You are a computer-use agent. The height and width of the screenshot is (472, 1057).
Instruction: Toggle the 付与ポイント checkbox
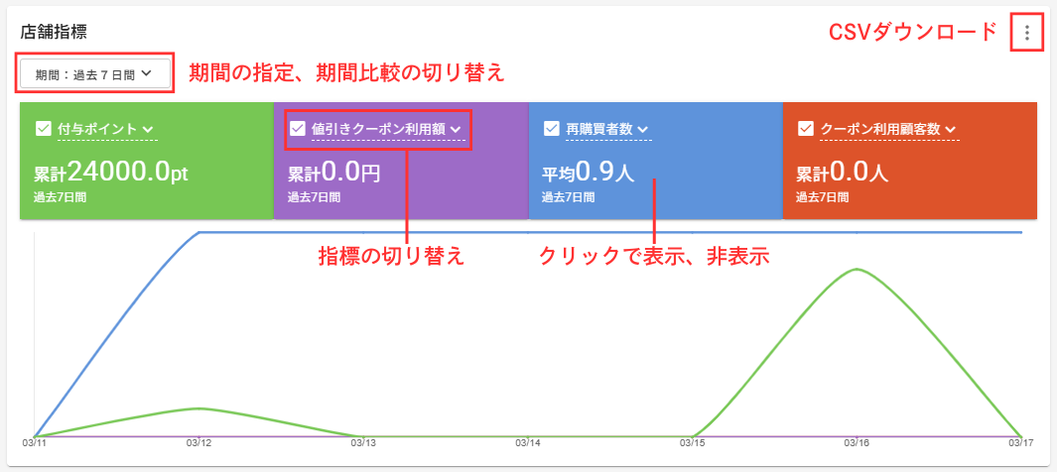pyautogui.click(x=43, y=129)
